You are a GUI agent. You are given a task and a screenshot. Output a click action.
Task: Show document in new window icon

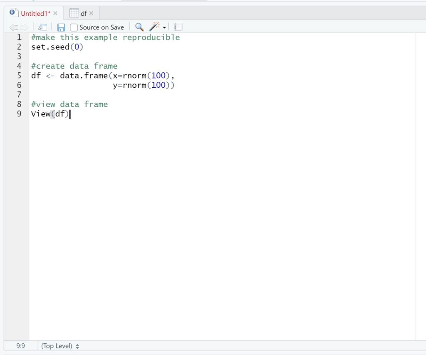tap(42, 27)
